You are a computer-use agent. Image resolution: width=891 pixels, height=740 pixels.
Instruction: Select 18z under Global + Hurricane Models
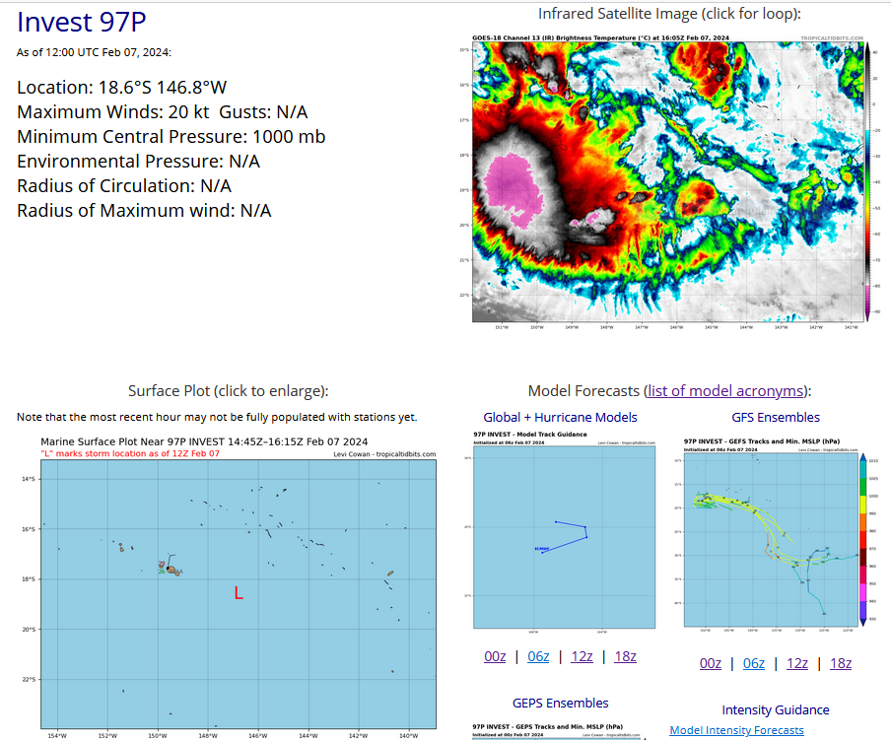point(625,657)
